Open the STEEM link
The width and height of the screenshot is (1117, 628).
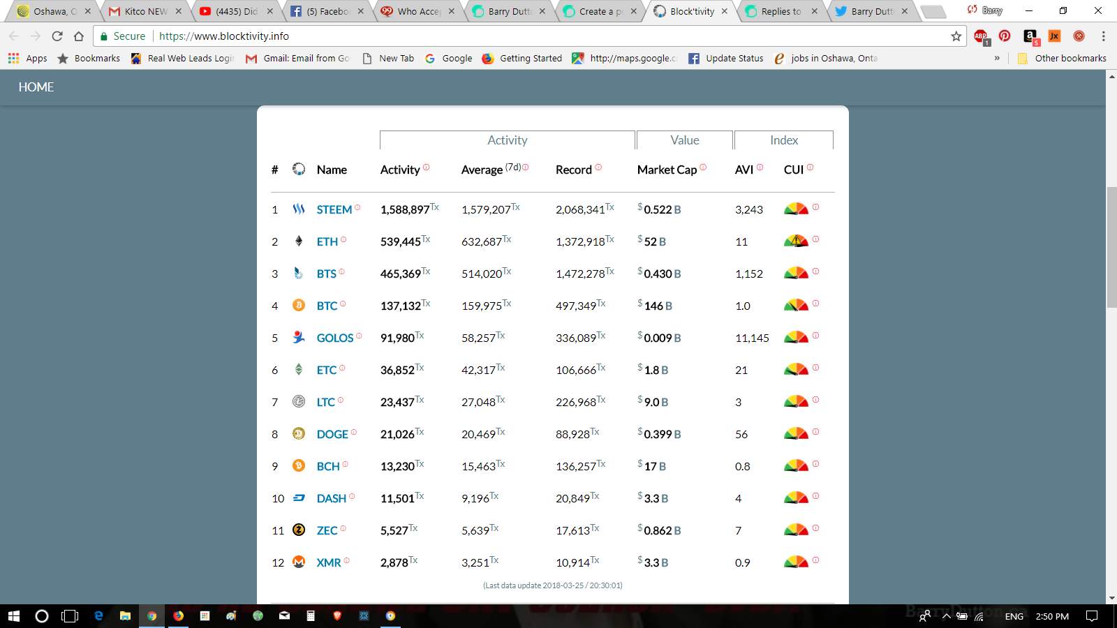click(x=334, y=209)
